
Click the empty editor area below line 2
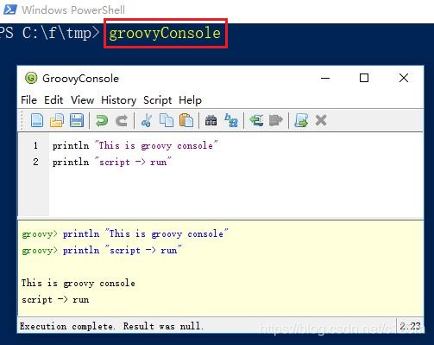tap(236, 193)
